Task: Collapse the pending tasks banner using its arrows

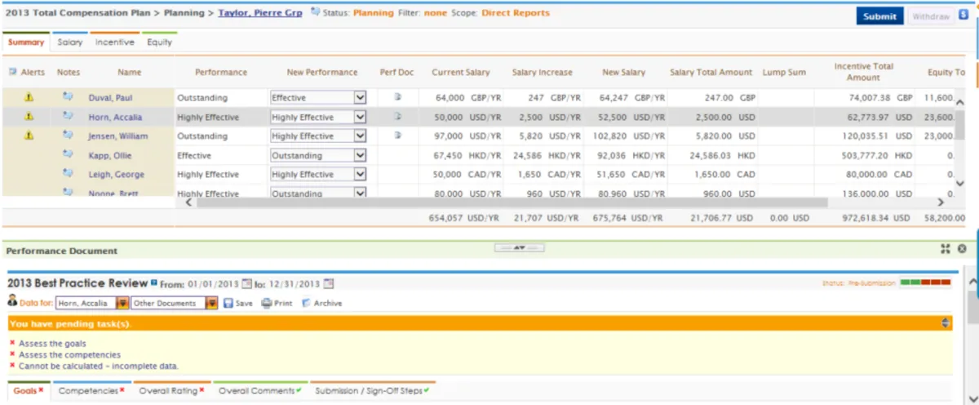Action: 946,323
